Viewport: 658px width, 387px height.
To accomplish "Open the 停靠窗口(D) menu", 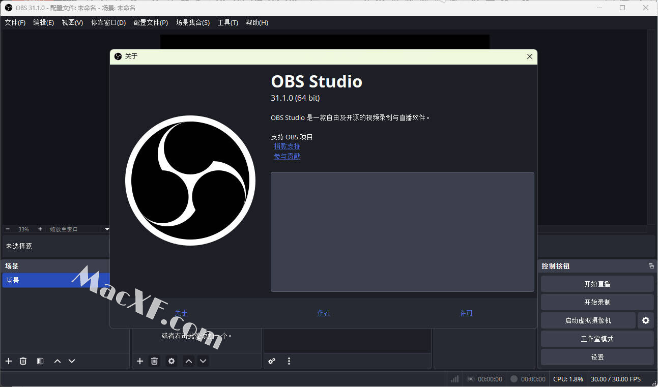I will tap(108, 23).
